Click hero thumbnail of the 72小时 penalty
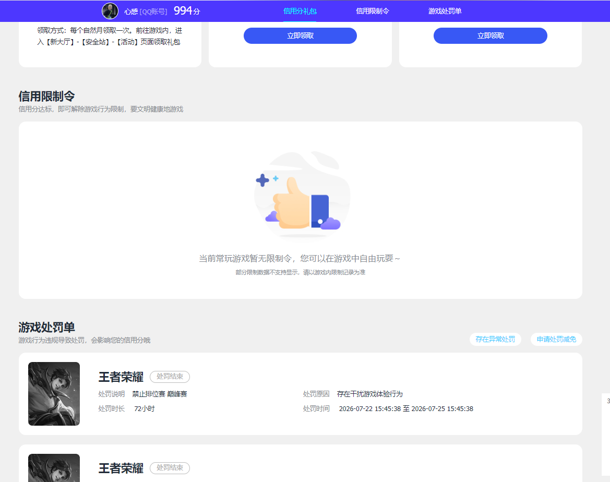The image size is (610, 482). click(x=54, y=394)
